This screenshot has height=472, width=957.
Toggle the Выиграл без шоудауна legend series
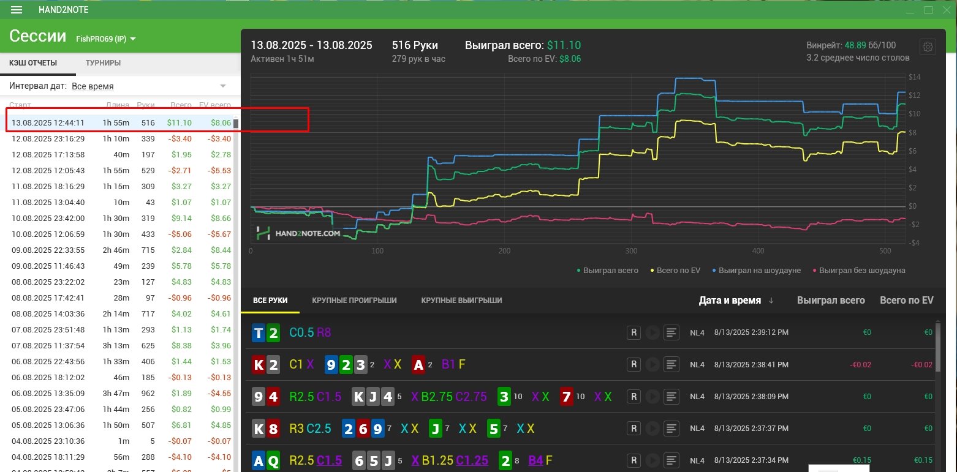858,270
